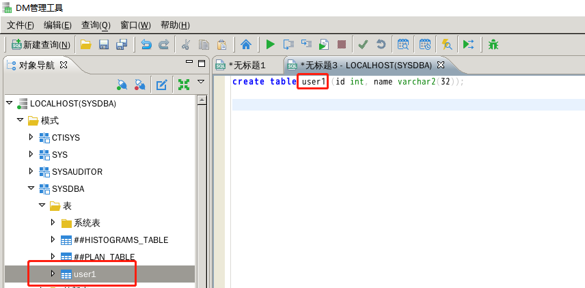Redo the edit via toolbar arrow

[x=163, y=45]
